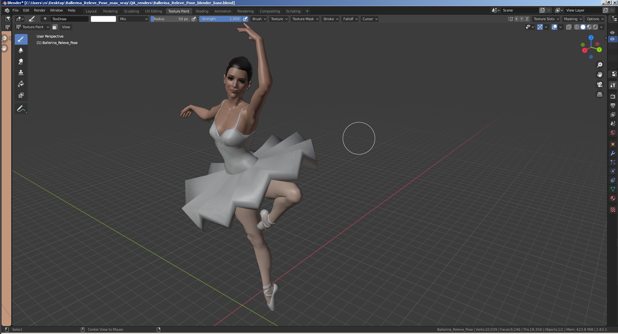Toggle X axis symmetry
Screen dimensions: 618x334
pyautogui.click(x=516, y=19)
